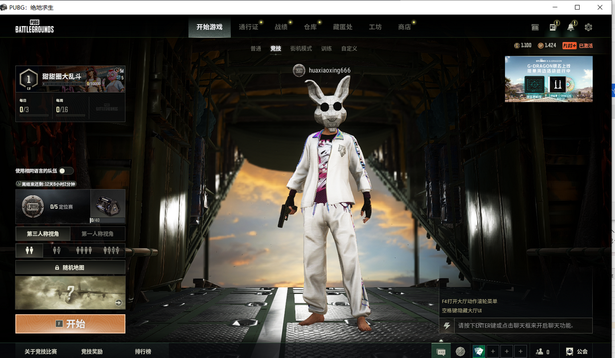Toggle 使用相同语言的队伍 switch

tap(65, 170)
